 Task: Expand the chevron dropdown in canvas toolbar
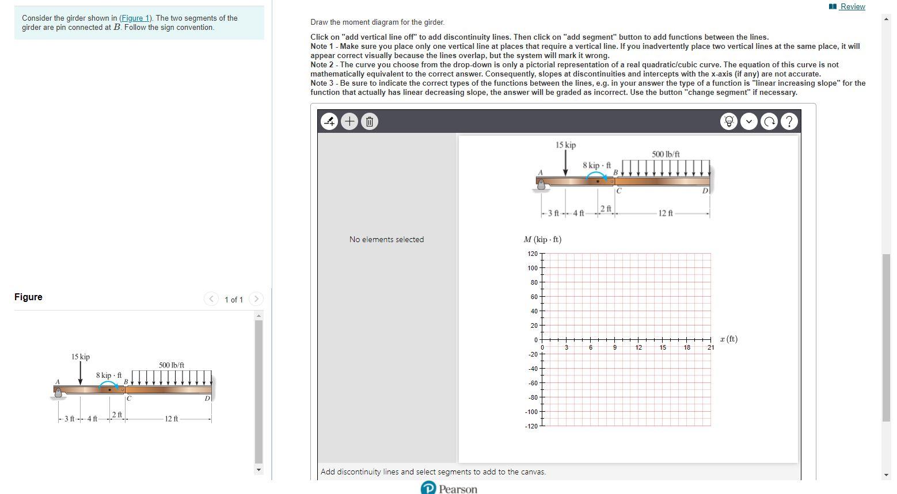pyautogui.click(x=748, y=121)
